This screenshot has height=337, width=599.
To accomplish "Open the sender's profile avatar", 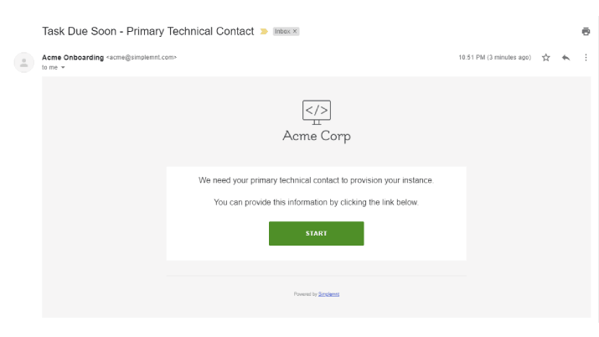I will (23, 62).
